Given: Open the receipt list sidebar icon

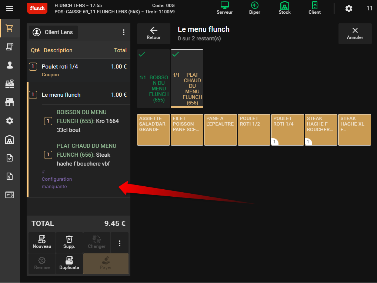Looking at the screenshot, I should (10, 47).
